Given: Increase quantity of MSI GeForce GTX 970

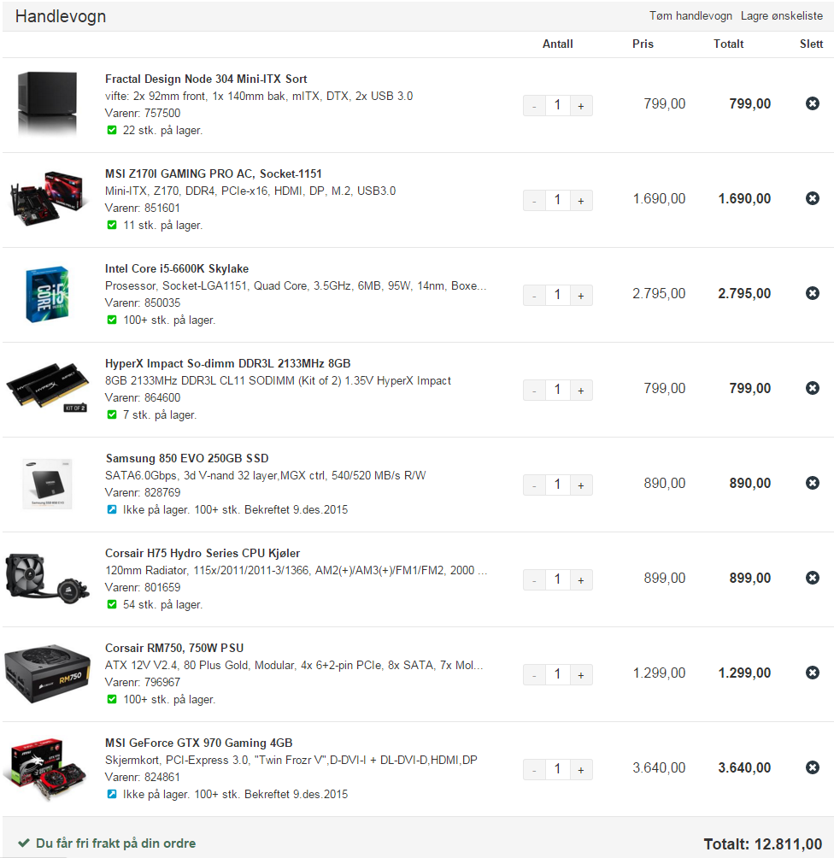Looking at the screenshot, I should 581,769.
